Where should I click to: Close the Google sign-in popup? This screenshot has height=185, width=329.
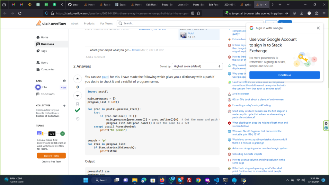(x=318, y=28)
